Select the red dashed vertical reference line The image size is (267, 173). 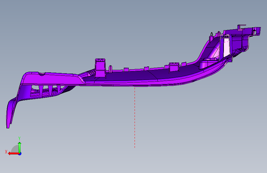click(x=135, y=118)
